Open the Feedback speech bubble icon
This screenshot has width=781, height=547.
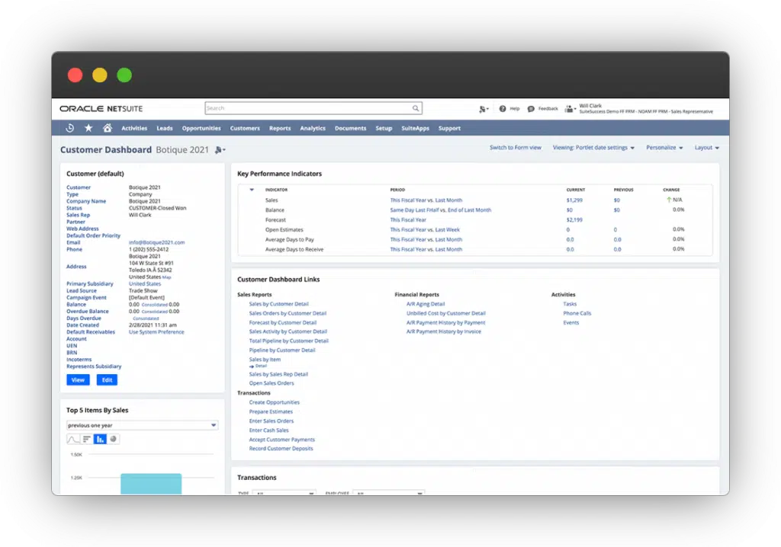(x=531, y=108)
